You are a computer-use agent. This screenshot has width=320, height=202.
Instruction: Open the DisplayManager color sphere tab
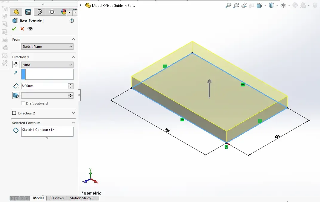click(63, 12)
